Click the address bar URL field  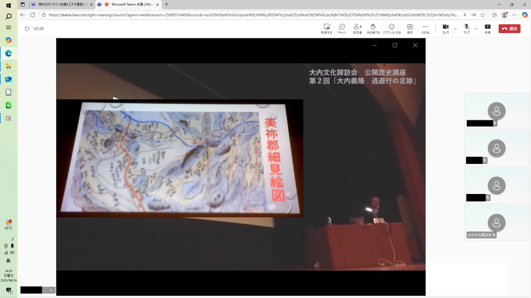point(253,15)
